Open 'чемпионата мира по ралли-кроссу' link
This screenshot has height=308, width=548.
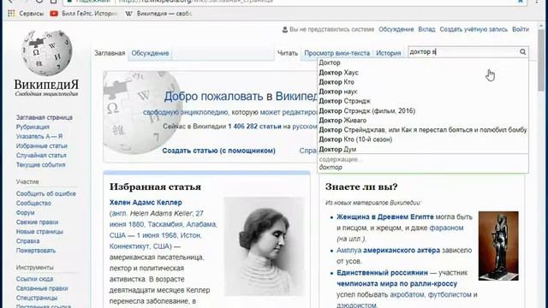[396, 283]
